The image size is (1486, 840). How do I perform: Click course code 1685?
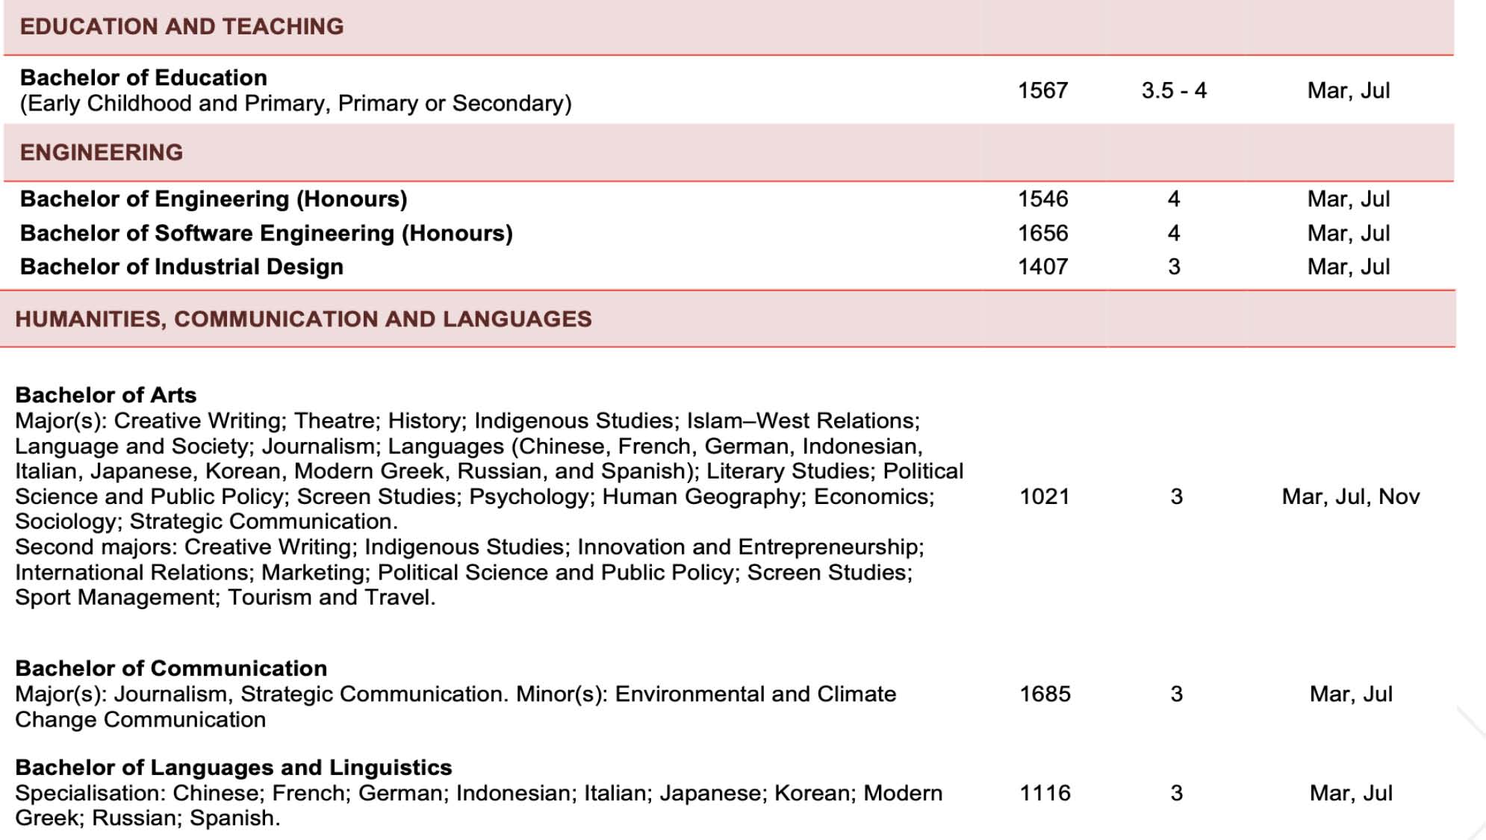click(x=1045, y=694)
